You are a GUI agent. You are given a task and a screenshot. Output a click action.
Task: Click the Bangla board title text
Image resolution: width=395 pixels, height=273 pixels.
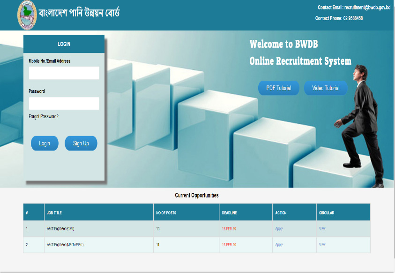tap(80, 13)
